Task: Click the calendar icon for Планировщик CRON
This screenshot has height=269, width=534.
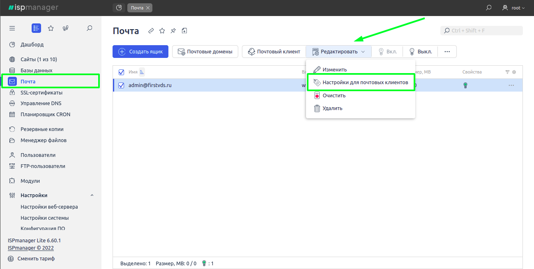Action: pyautogui.click(x=12, y=115)
